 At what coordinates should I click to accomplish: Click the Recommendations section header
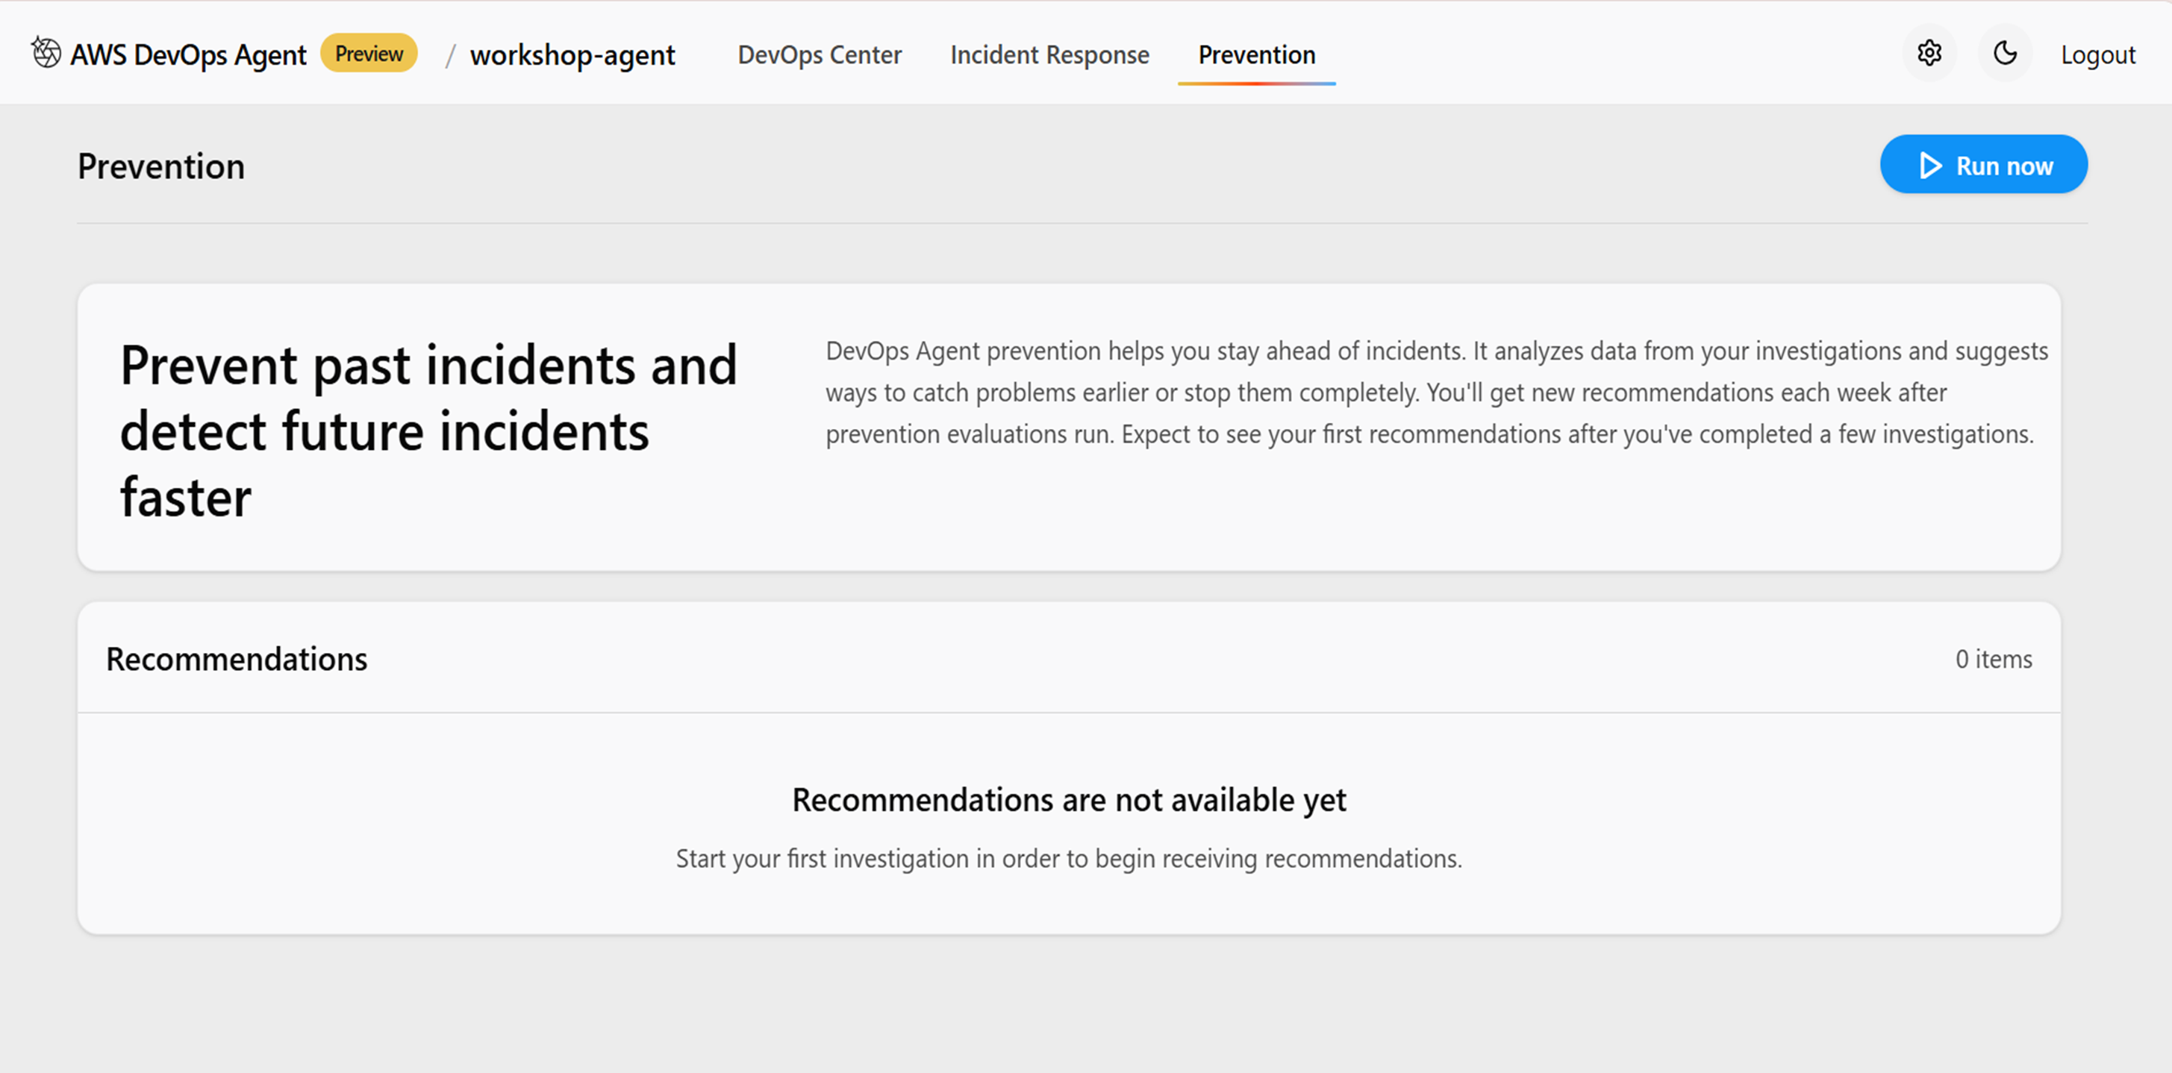[x=236, y=659]
